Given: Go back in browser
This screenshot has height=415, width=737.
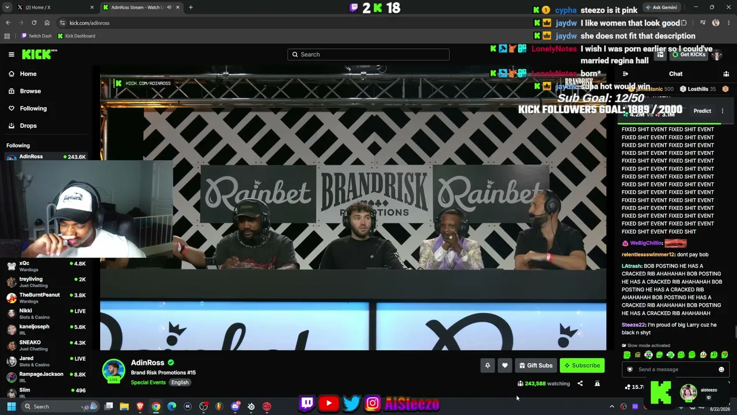Looking at the screenshot, I should pos(8,22).
